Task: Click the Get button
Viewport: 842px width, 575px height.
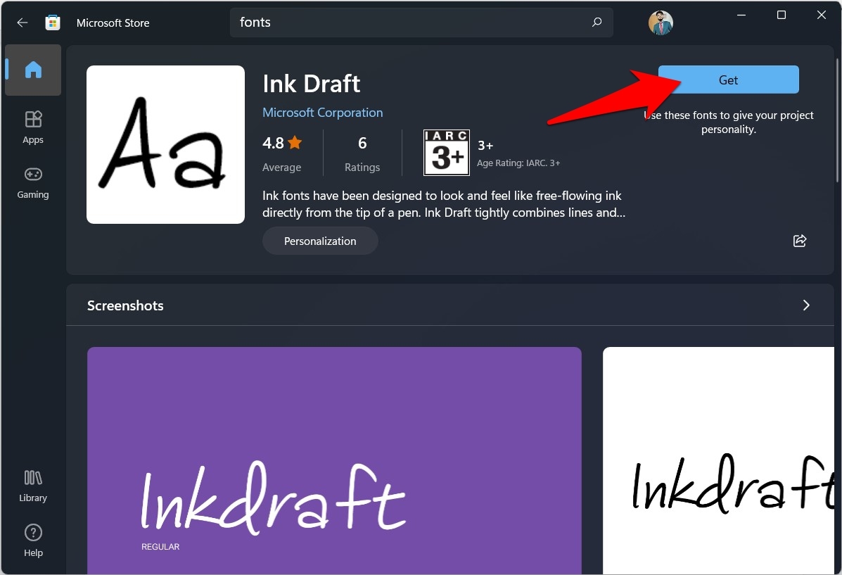Action: point(728,80)
